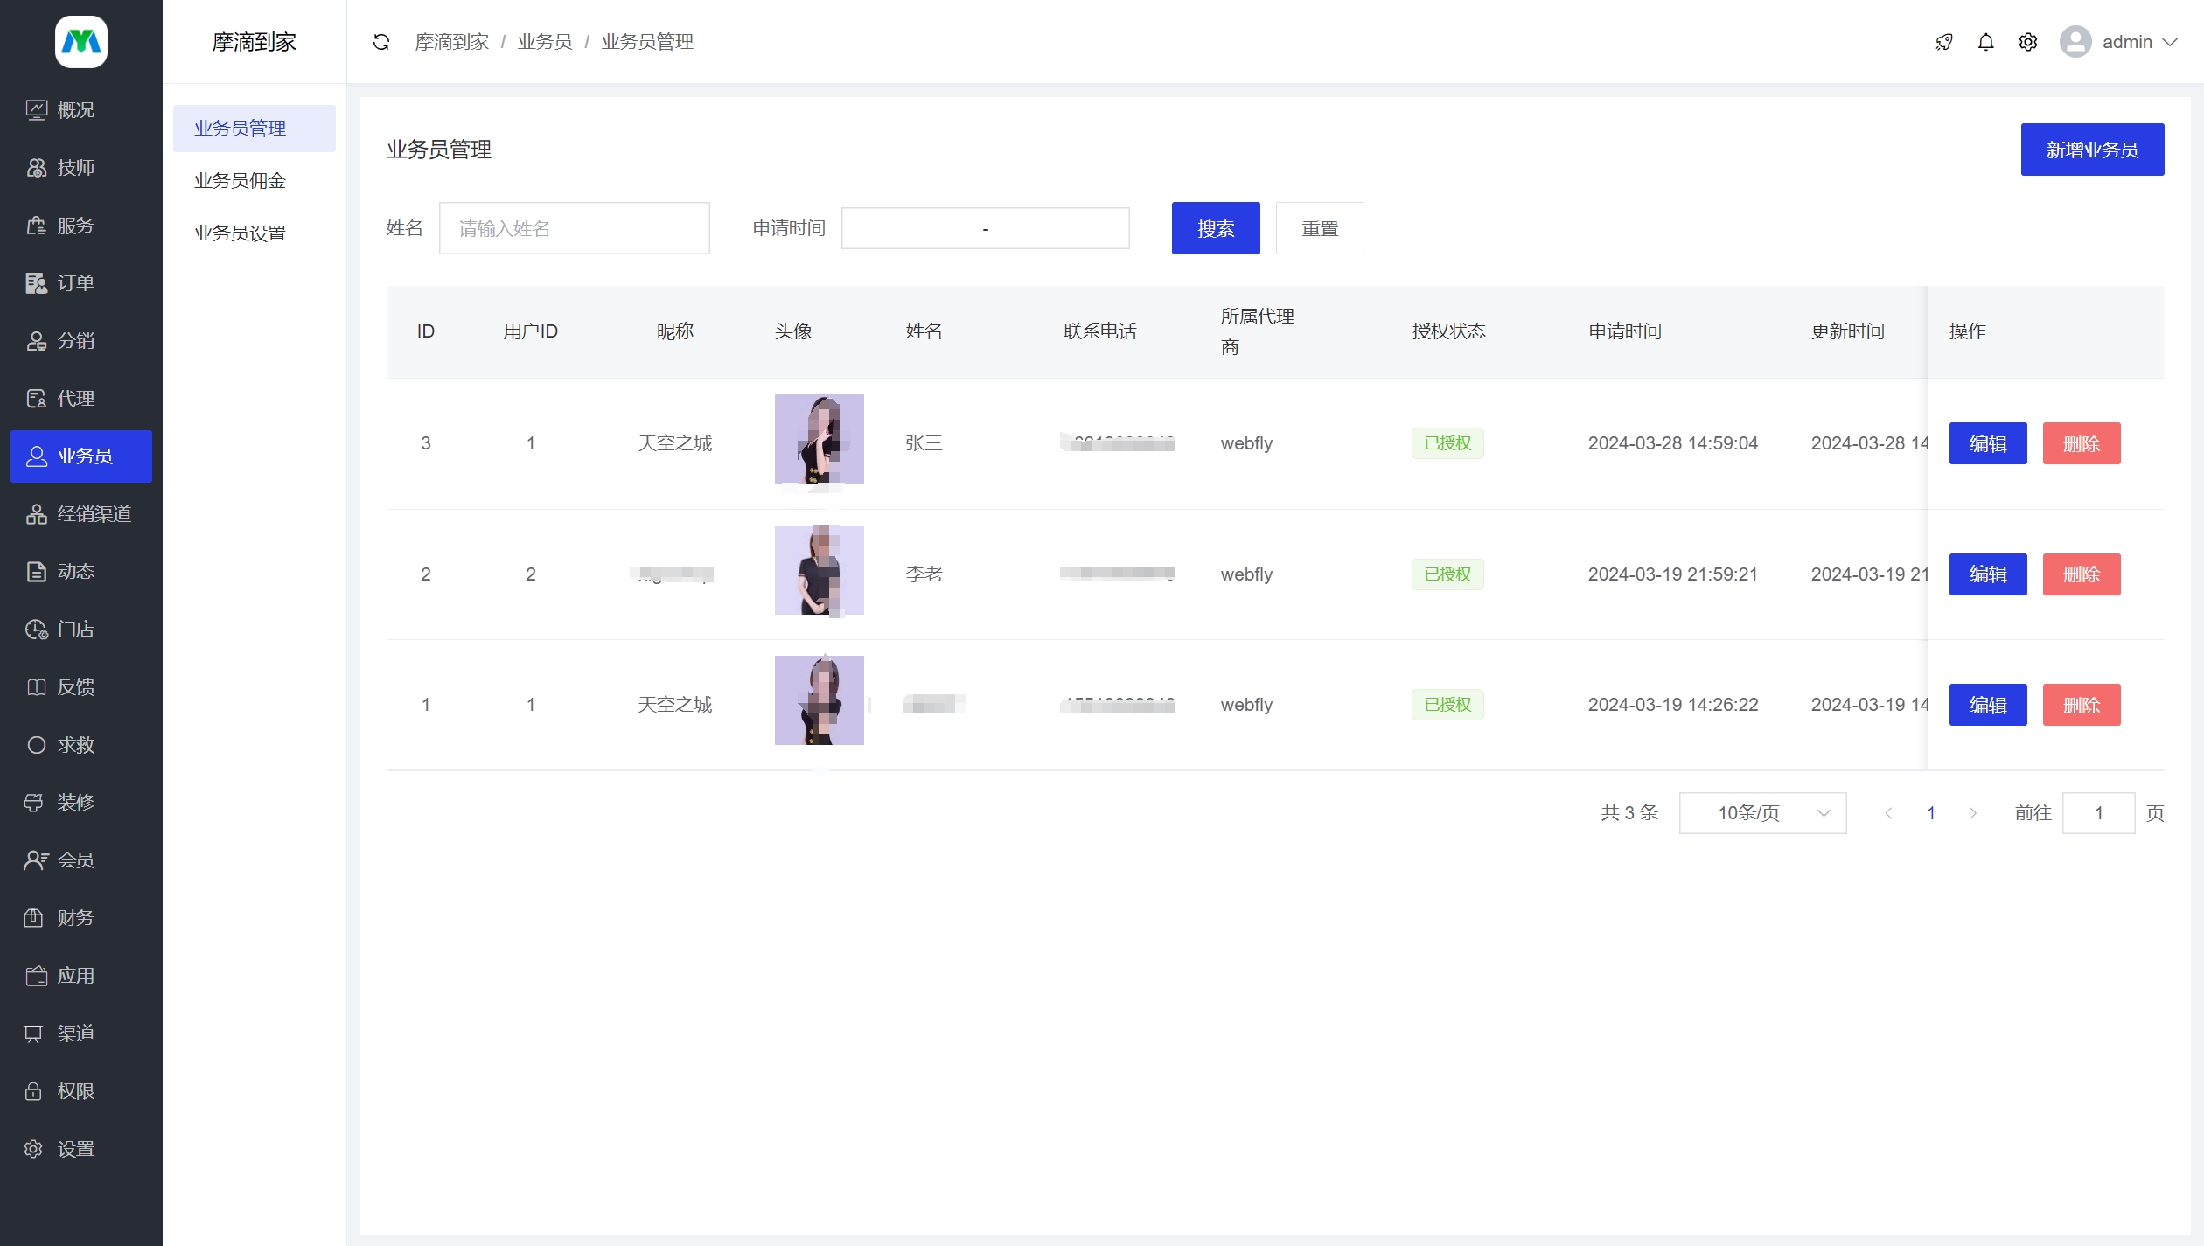Image resolution: width=2204 pixels, height=1246 pixels.
Task: Click 张三's avatar thumbnail
Action: pos(819,439)
